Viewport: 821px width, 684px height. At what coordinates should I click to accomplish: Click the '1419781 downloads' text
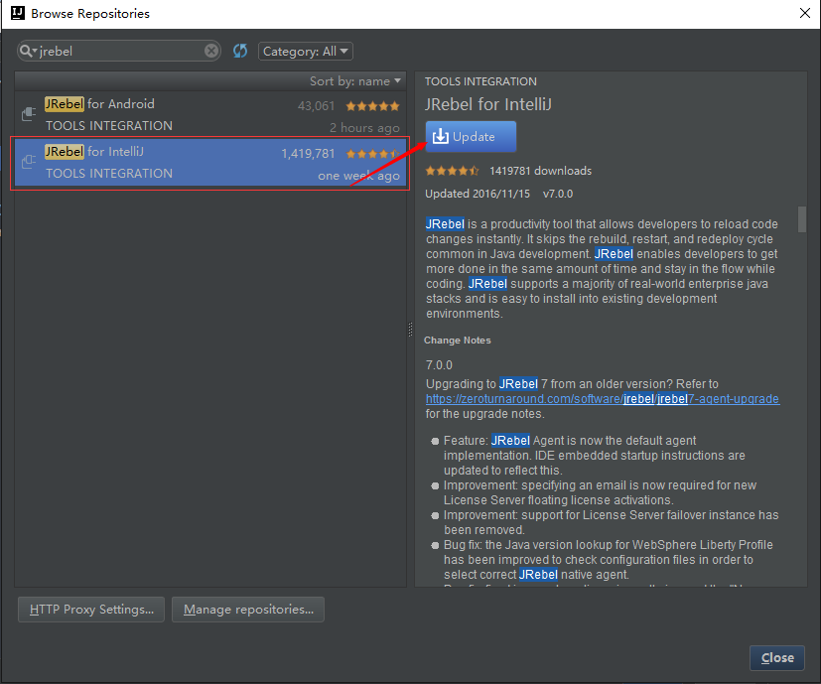pyautogui.click(x=540, y=171)
